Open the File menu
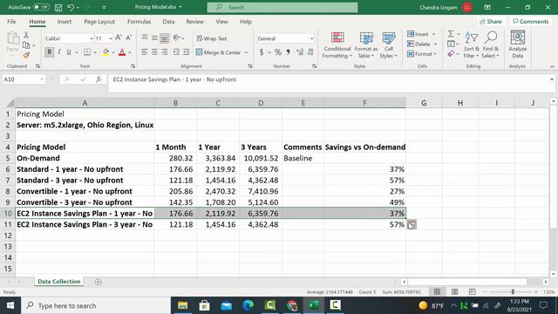 point(11,22)
